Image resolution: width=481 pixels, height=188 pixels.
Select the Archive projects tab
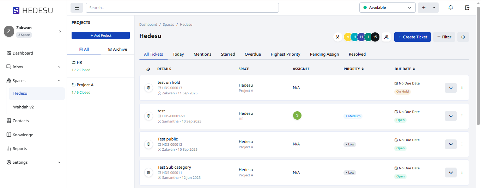coord(117,49)
